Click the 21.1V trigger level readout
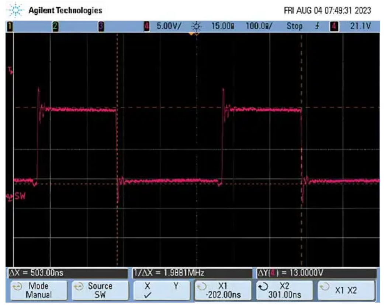This screenshot has width=385, height=307. tap(360, 26)
